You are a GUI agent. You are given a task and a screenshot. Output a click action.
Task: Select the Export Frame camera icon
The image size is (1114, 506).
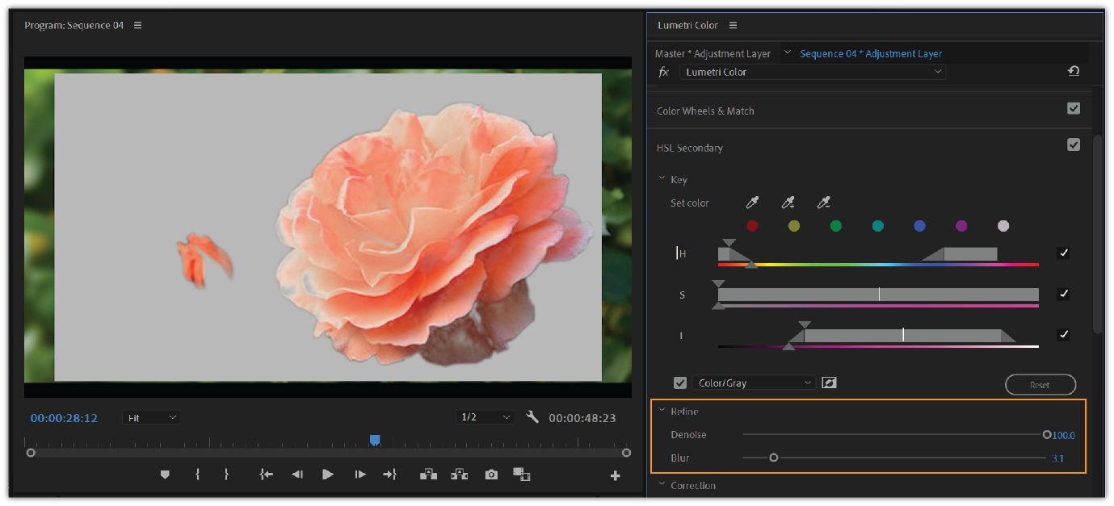(490, 475)
